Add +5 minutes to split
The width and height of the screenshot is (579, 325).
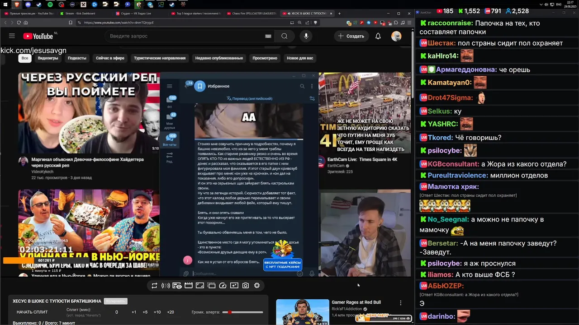(145, 312)
